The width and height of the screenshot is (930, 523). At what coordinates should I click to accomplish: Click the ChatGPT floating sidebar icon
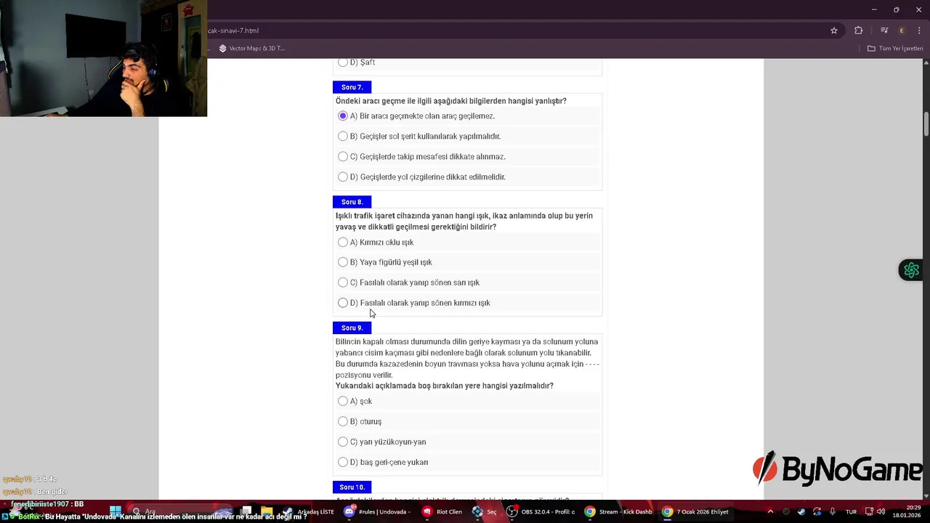pos(911,270)
